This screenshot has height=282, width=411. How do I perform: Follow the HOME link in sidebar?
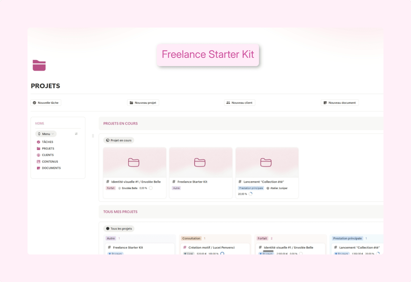coord(40,123)
